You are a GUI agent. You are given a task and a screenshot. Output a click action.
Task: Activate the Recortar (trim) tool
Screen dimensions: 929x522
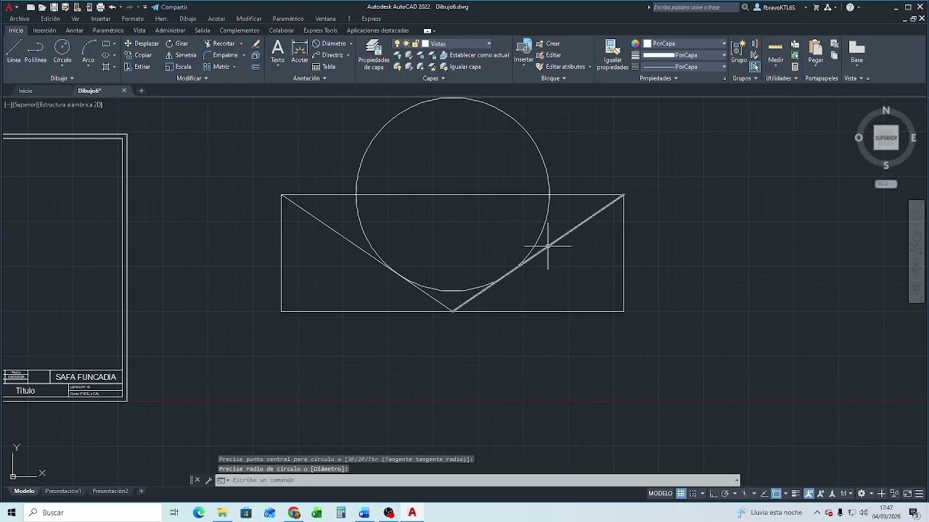point(219,43)
